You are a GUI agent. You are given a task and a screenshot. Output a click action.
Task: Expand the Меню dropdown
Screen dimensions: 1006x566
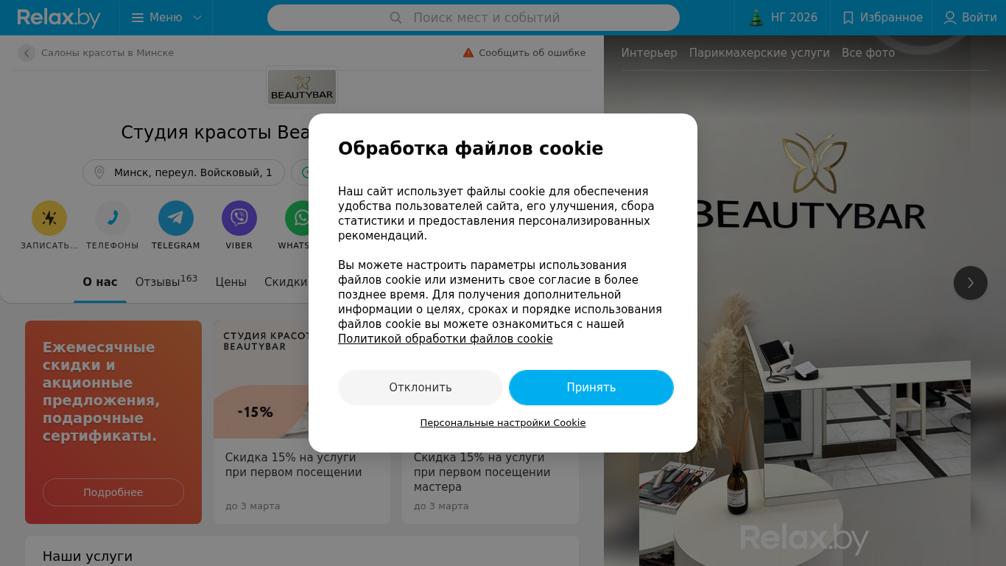(166, 18)
